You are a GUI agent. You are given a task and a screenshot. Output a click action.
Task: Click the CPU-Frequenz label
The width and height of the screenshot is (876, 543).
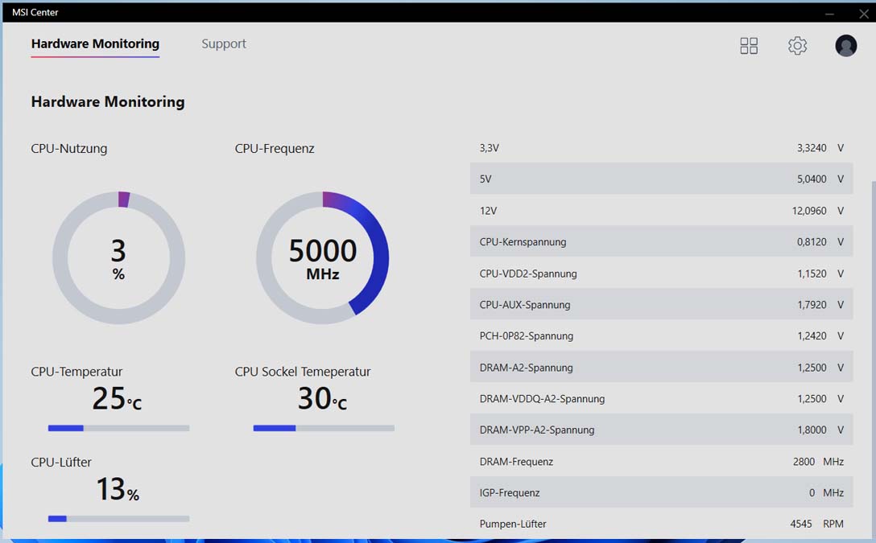click(275, 149)
